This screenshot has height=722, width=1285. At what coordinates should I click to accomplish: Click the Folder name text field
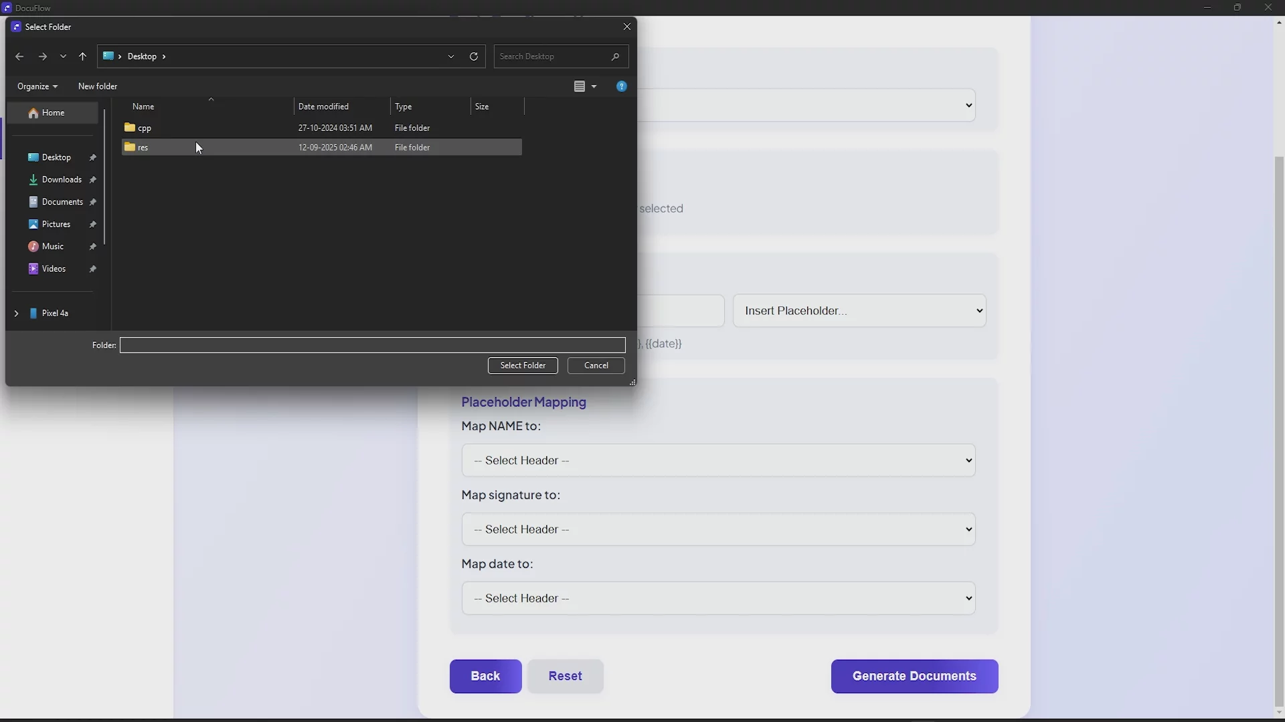pyautogui.click(x=372, y=346)
